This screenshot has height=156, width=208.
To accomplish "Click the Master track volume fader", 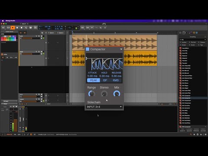I will [x=31, y=101].
